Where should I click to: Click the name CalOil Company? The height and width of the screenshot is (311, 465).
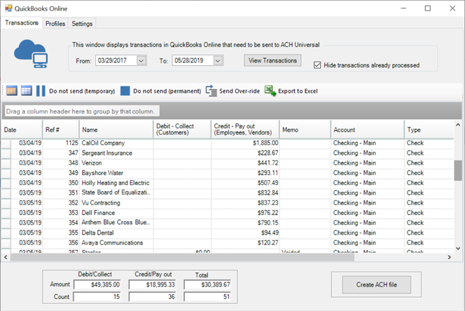click(103, 143)
